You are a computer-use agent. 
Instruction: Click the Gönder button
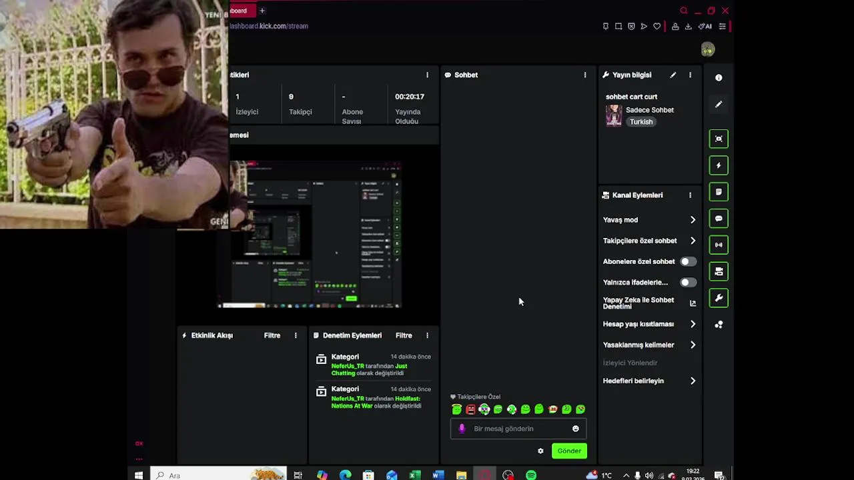(569, 451)
